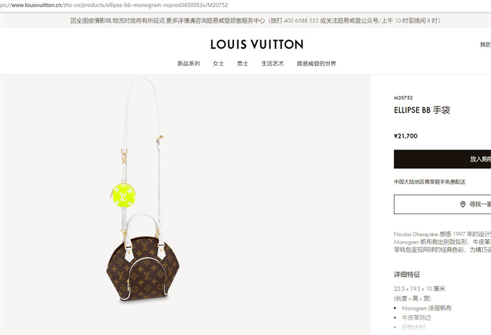The image size is (491, 335).
Task: Click the ELLIPSE BB 手袋 product title
Action: pos(422,110)
